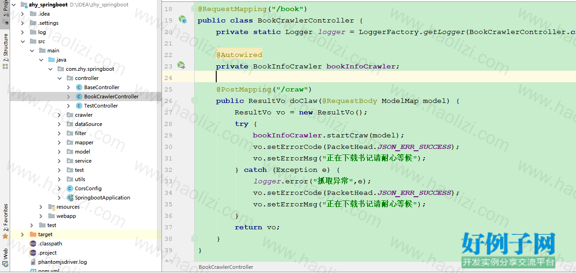Click the doClaw method name
The image size is (576, 273).
click(x=304, y=101)
